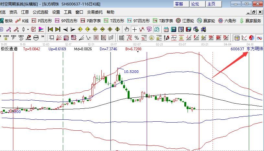Open the K线 candlestick chart

(x=22, y=21)
